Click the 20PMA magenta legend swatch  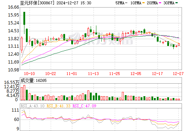pos(160,3)
